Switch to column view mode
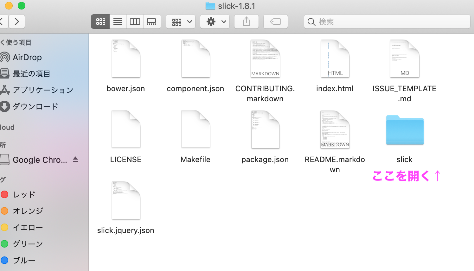 135,22
